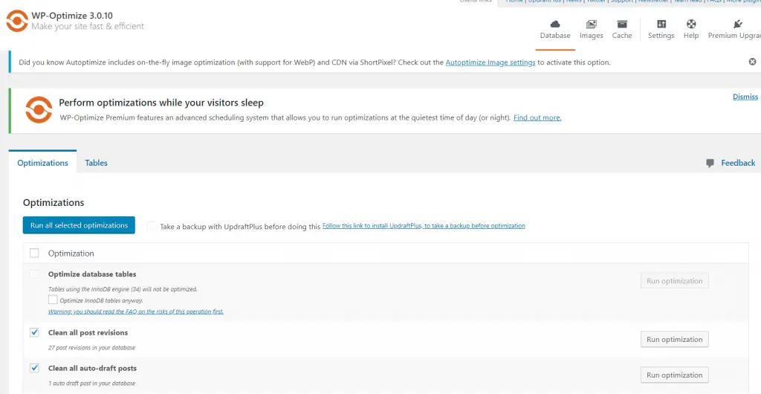Screen dimensions: 761x394
Task: Dismiss the Premium scheduling banner
Action: pyautogui.click(x=745, y=97)
